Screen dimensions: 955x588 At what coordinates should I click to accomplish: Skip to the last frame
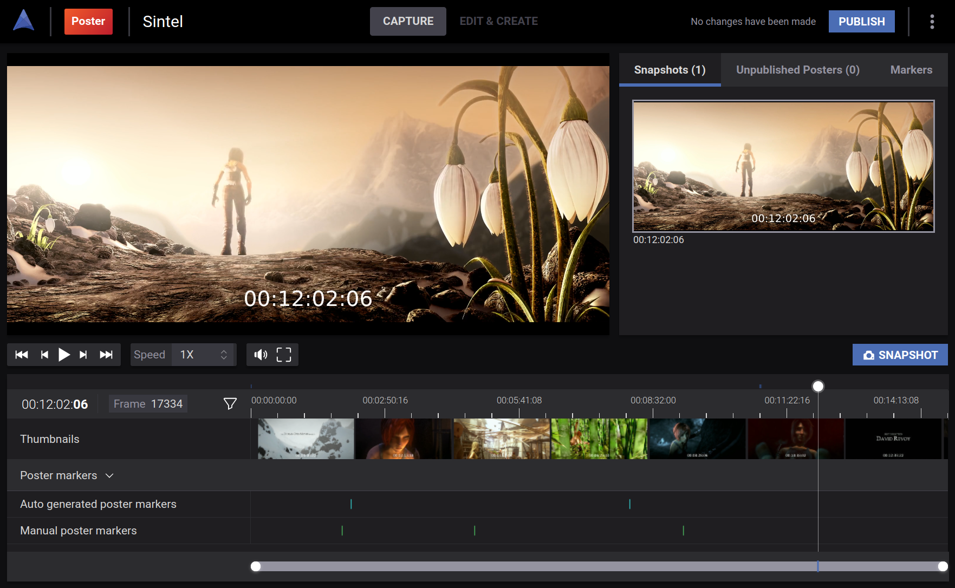[x=106, y=355]
